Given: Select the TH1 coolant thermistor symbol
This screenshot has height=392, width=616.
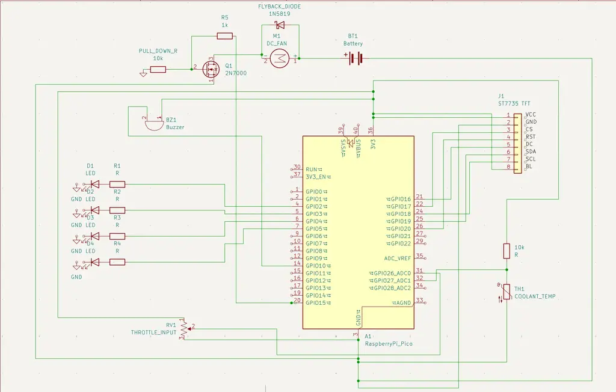Looking at the screenshot, I should 507,292.
